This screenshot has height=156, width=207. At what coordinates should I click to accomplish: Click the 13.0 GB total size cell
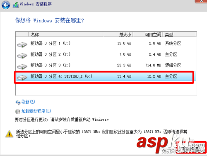124,44
